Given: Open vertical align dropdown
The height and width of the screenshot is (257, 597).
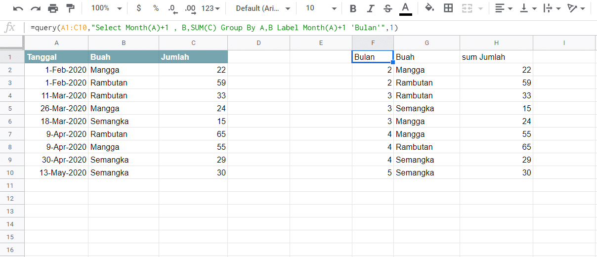Looking at the screenshot, I should coord(527,8).
